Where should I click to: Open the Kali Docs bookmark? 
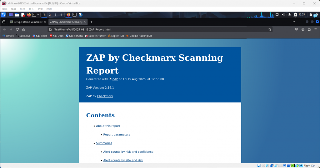[x=57, y=36]
